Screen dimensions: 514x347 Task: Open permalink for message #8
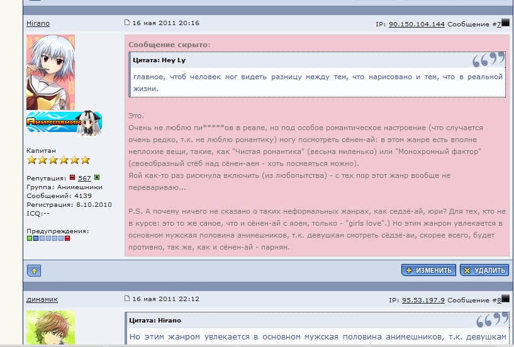[499, 300]
